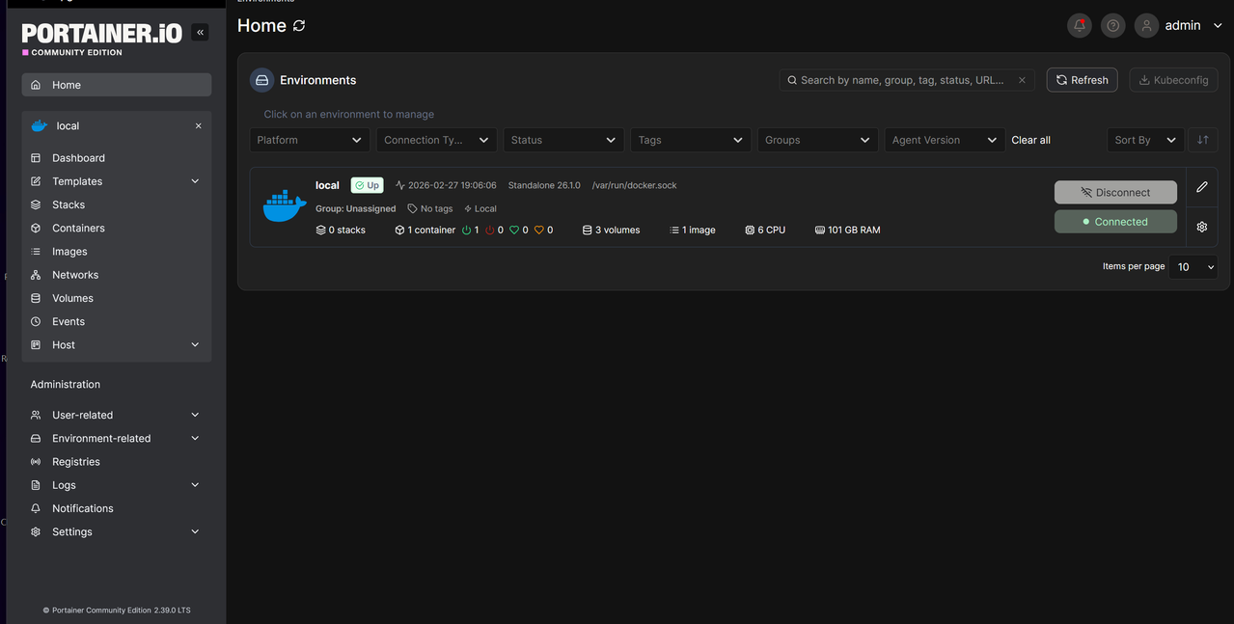Open the local environment settings gear icon
The height and width of the screenshot is (624, 1234).
point(1202,228)
